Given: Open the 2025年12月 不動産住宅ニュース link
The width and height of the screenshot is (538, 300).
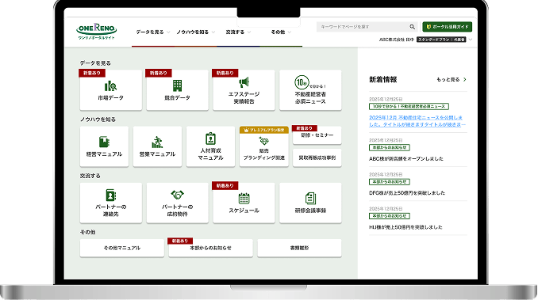Looking at the screenshot, I should tap(417, 121).
